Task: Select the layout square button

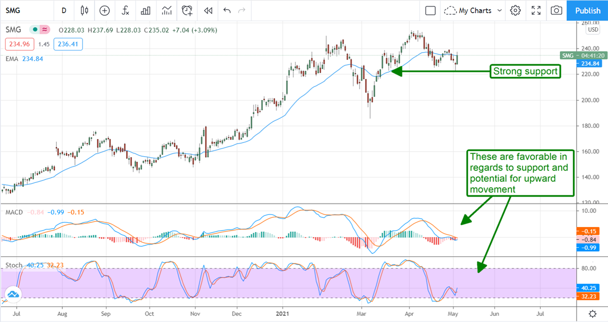Action: pos(431,10)
